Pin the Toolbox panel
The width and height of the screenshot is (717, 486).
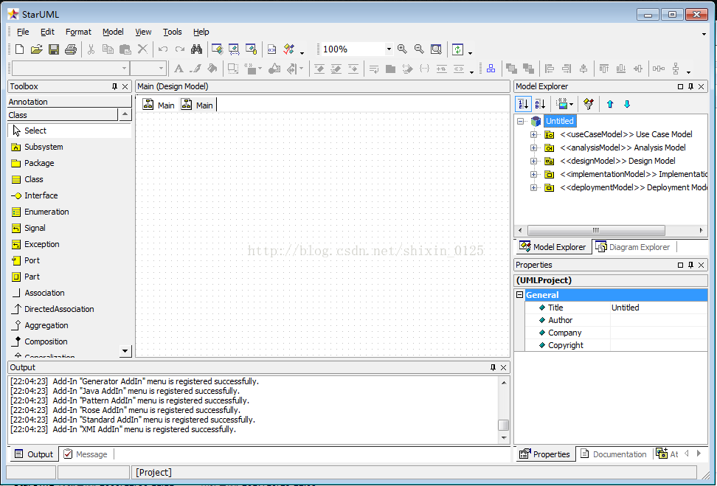pos(115,86)
